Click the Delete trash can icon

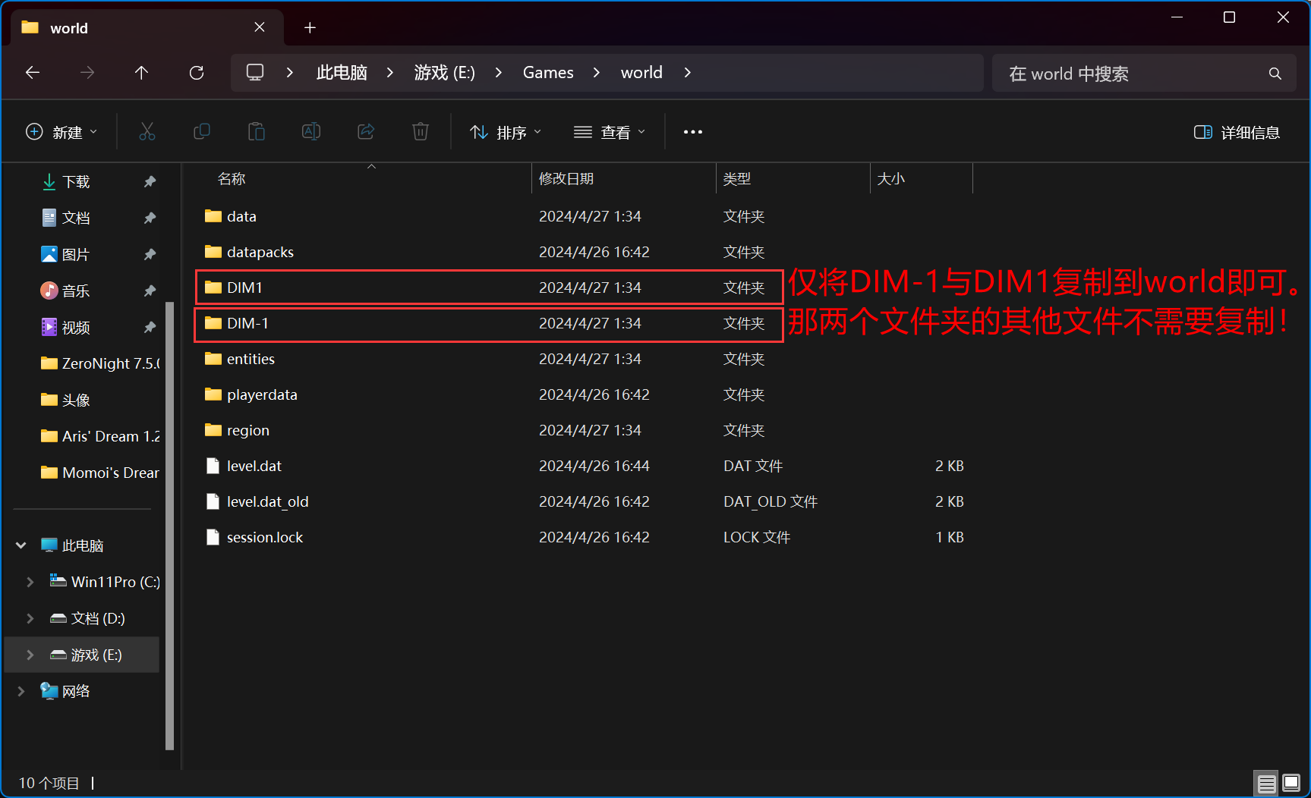tap(421, 132)
